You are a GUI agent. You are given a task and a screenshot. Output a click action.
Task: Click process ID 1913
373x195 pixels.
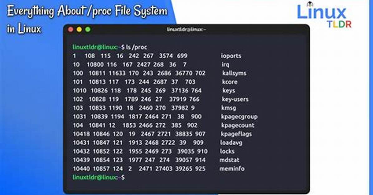click(x=135, y=143)
